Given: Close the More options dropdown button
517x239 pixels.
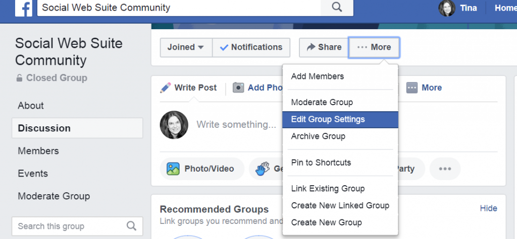Looking at the screenshot, I should pos(374,47).
